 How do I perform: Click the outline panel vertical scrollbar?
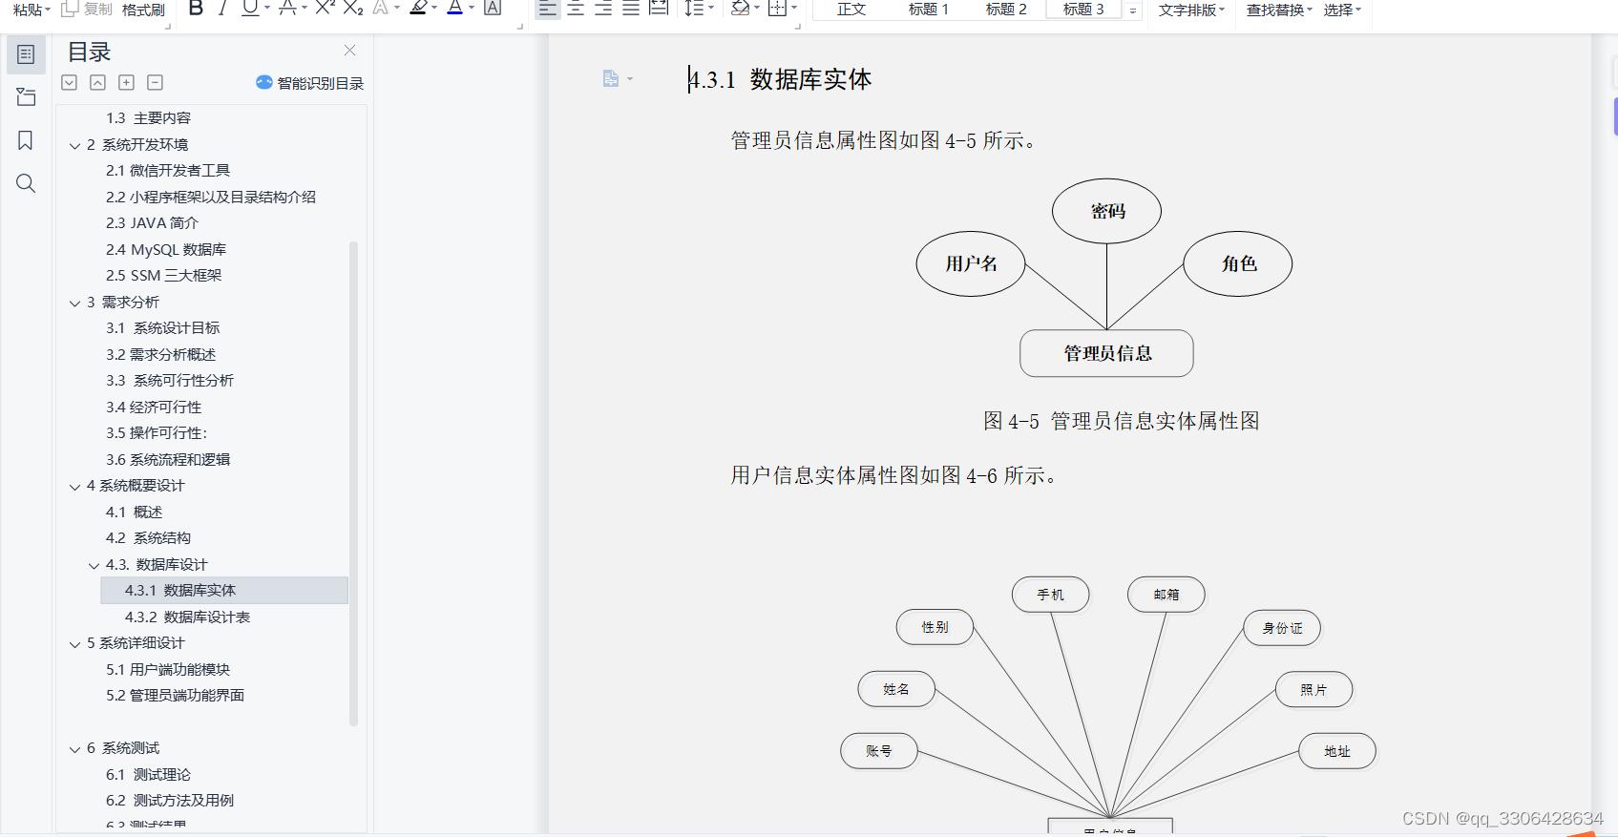[x=353, y=483]
